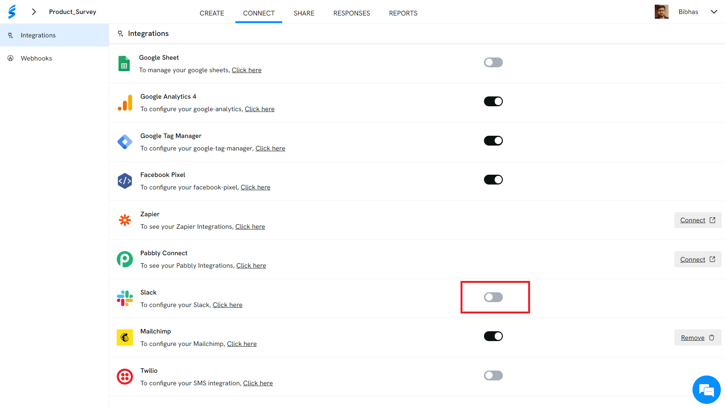Image resolution: width=725 pixels, height=408 pixels.
Task: Open Facebook Pixel Click here link
Action: [255, 187]
